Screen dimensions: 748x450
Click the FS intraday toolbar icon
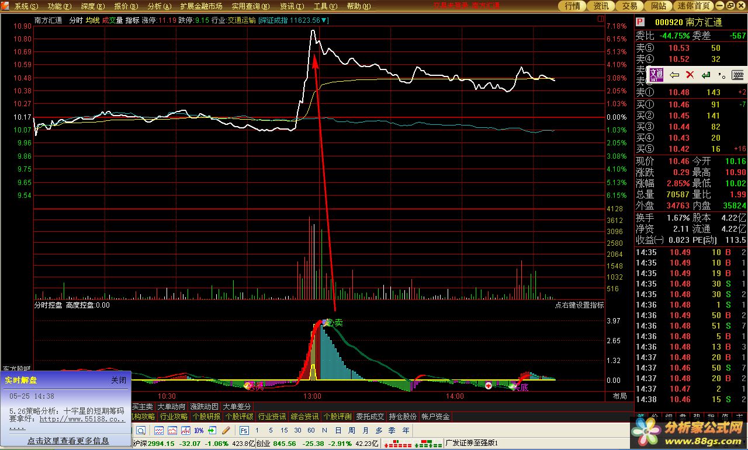[x=244, y=430]
